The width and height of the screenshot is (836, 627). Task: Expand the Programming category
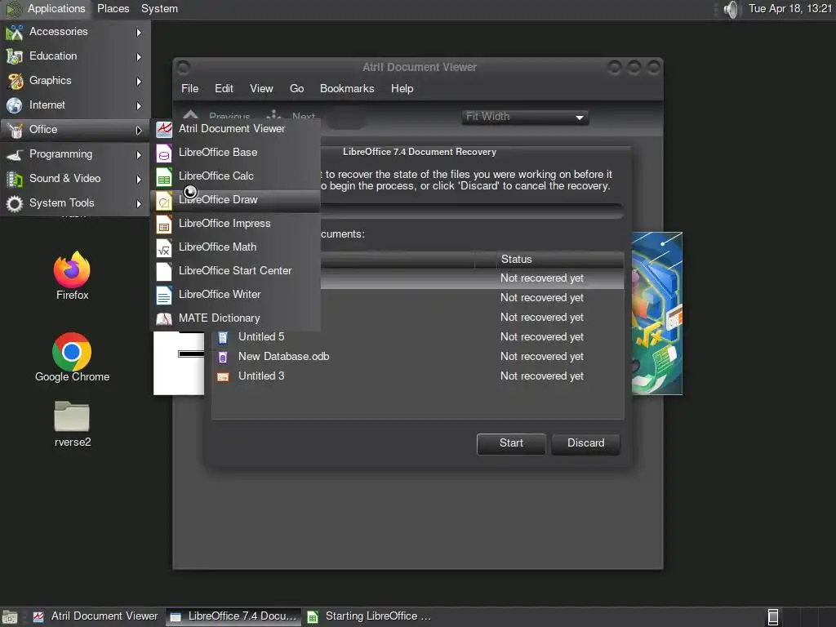[x=74, y=154]
